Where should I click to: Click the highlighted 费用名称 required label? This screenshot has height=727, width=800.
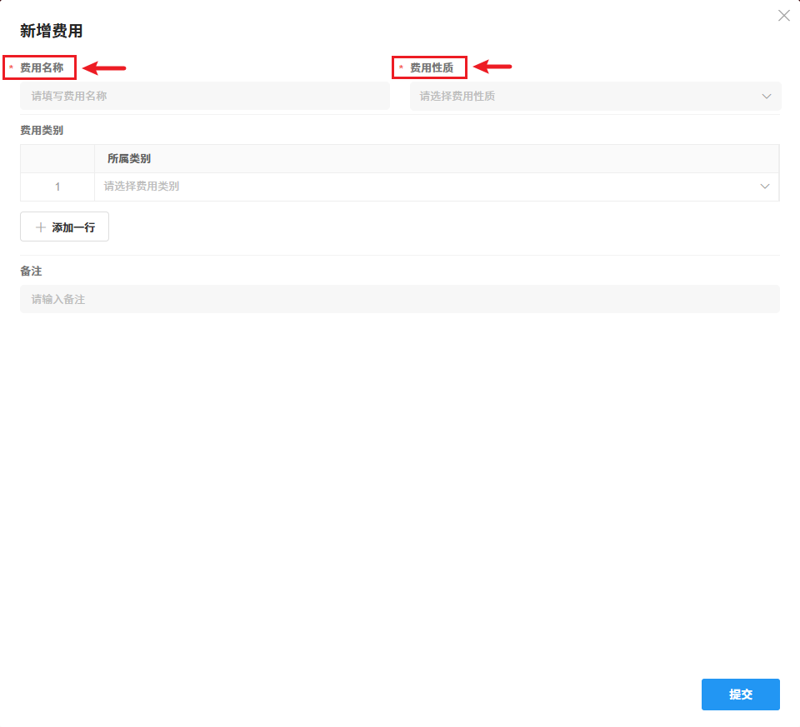click(x=39, y=67)
